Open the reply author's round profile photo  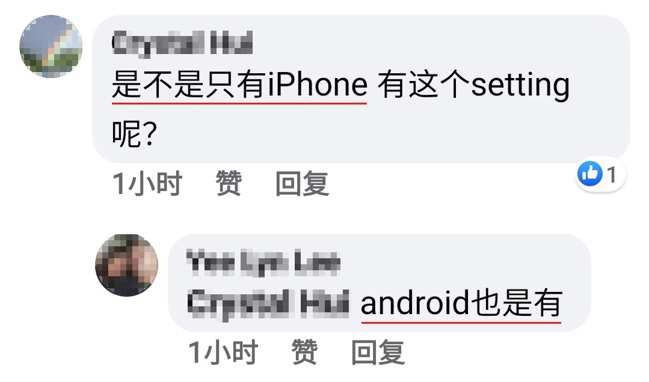pos(127,265)
